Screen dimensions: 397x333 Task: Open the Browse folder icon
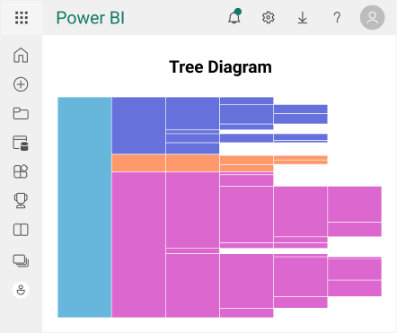[21, 113]
